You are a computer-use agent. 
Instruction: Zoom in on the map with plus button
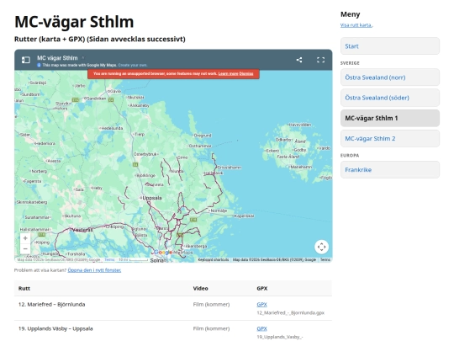[x=25, y=238]
